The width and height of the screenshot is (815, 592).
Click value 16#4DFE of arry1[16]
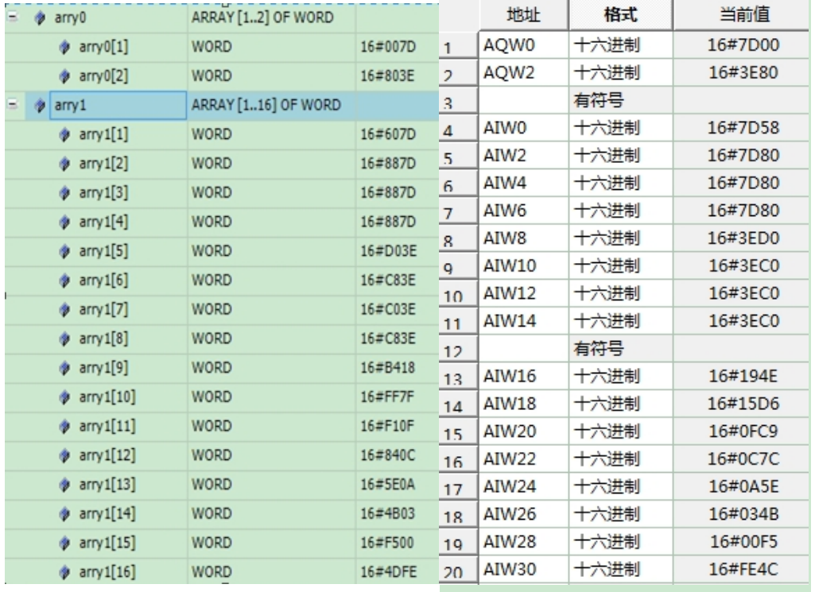[x=388, y=572]
